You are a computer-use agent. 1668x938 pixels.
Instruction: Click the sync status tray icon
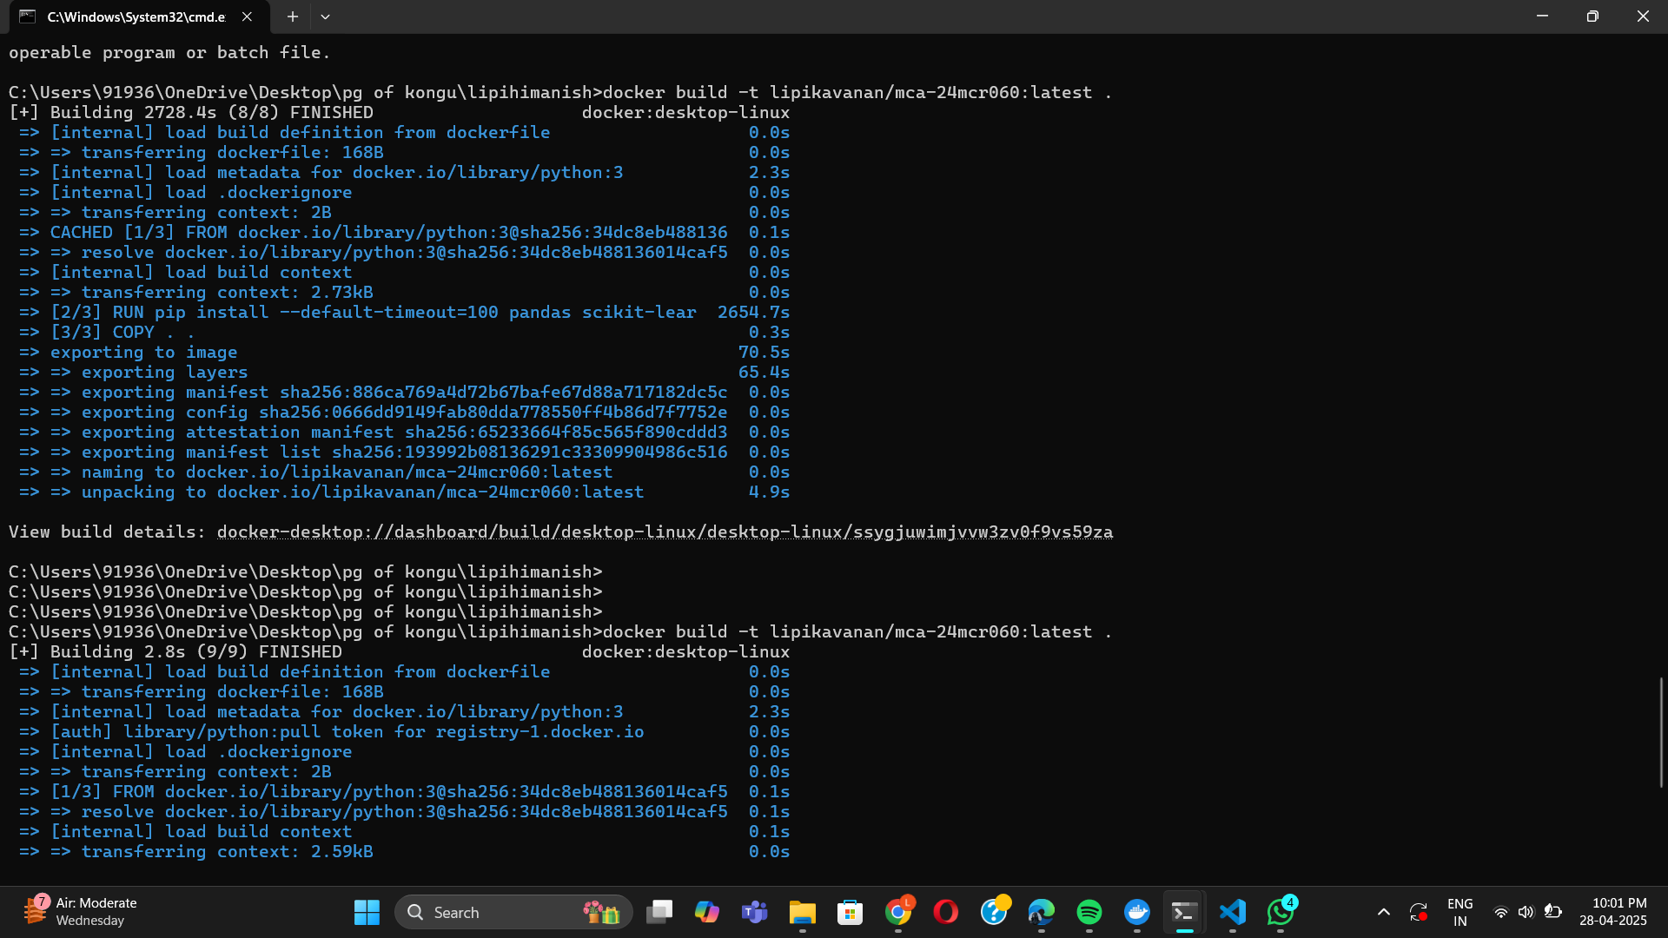[x=1419, y=912]
